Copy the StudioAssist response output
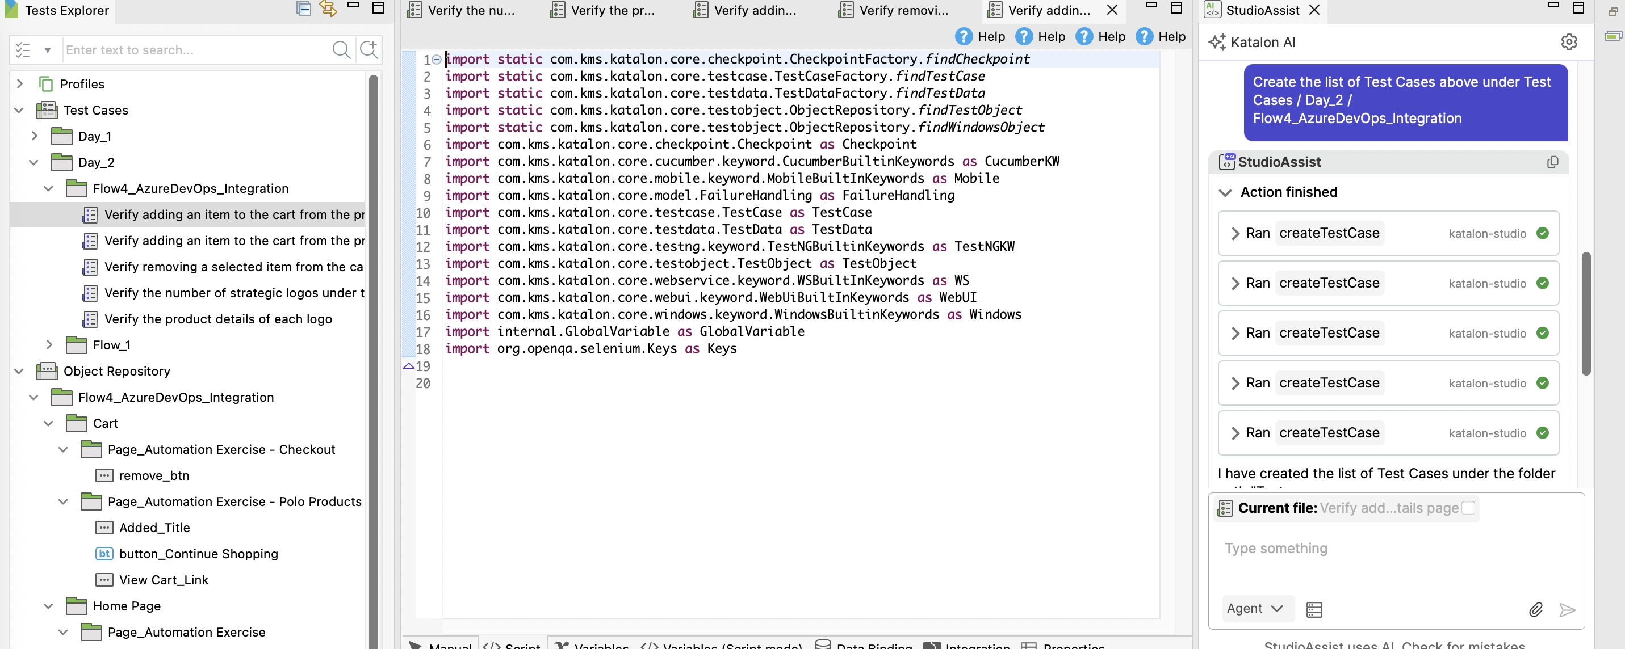 click(1552, 162)
